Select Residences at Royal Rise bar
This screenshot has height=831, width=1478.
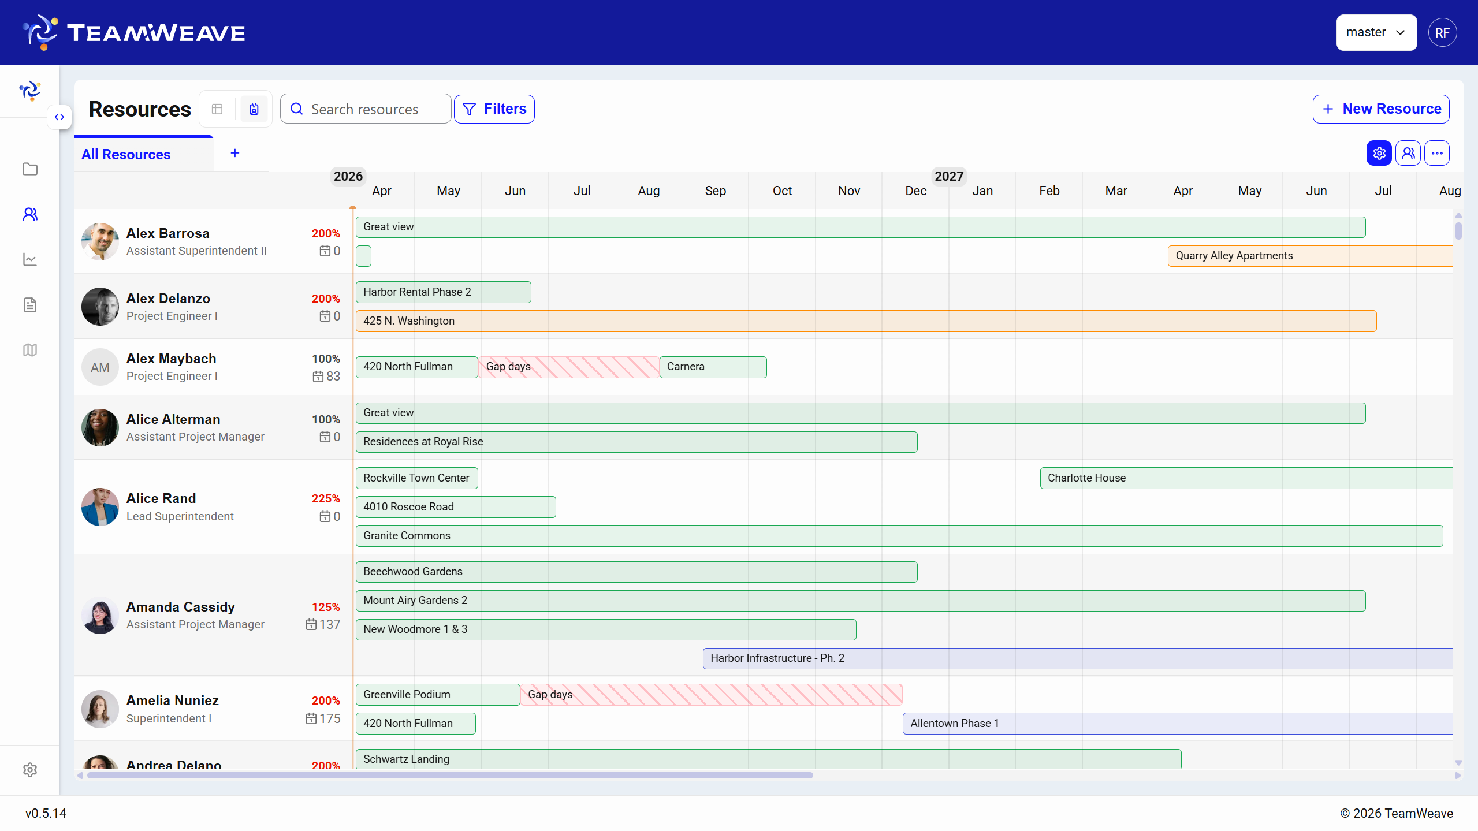pos(636,442)
